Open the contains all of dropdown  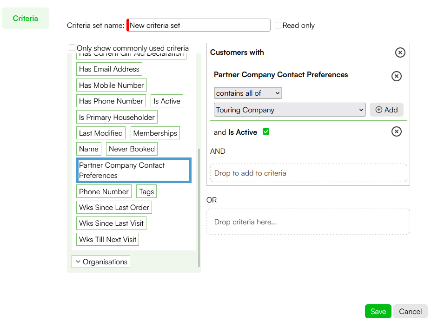(x=248, y=93)
